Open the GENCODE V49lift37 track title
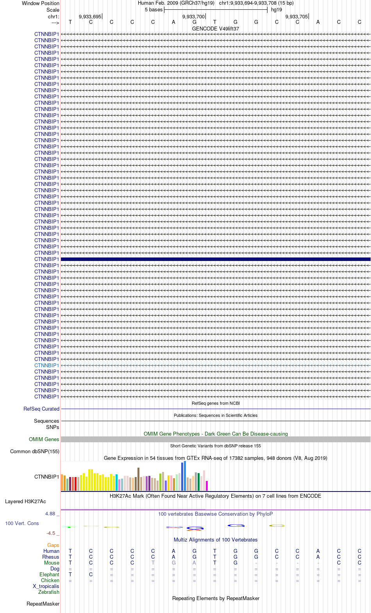The height and width of the screenshot is (613, 371). point(216,29)
